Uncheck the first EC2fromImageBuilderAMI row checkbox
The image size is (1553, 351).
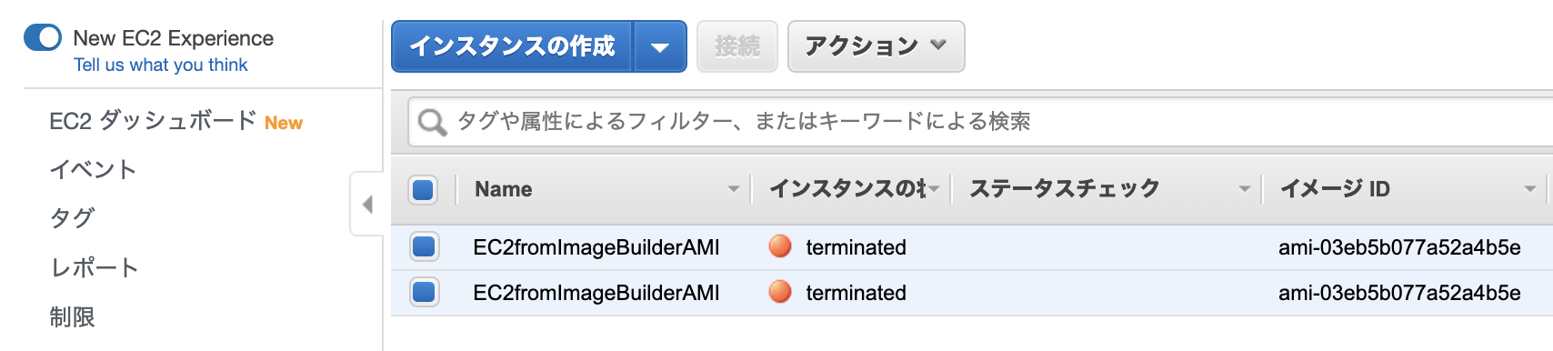coord(424,246)
